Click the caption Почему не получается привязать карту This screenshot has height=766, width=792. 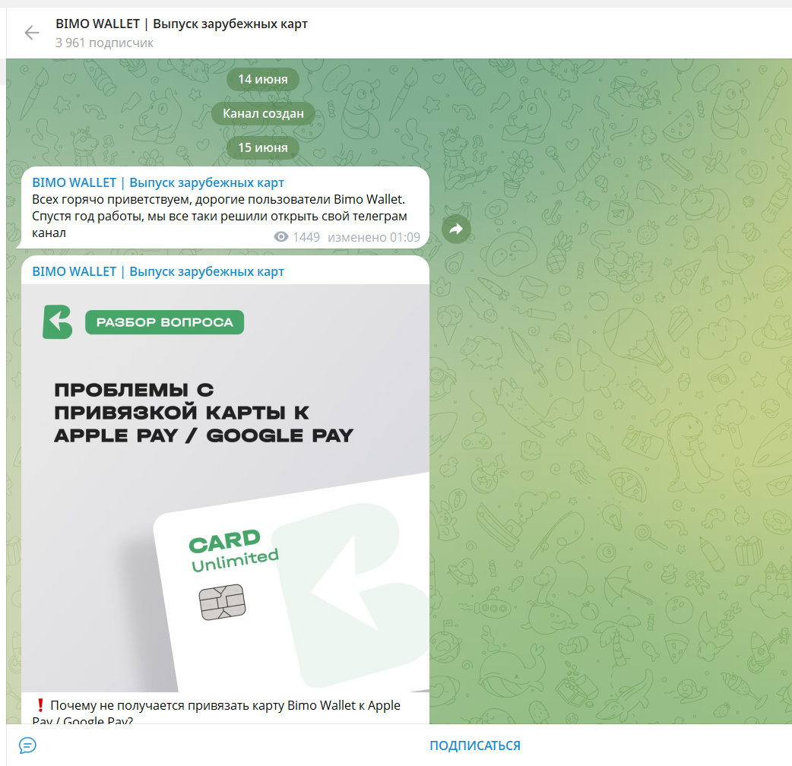point(216,712)
